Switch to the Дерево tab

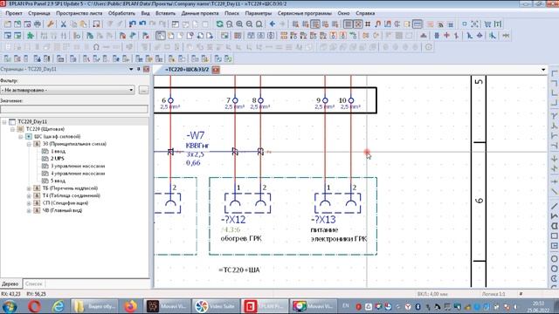click(x=10, y=283)
